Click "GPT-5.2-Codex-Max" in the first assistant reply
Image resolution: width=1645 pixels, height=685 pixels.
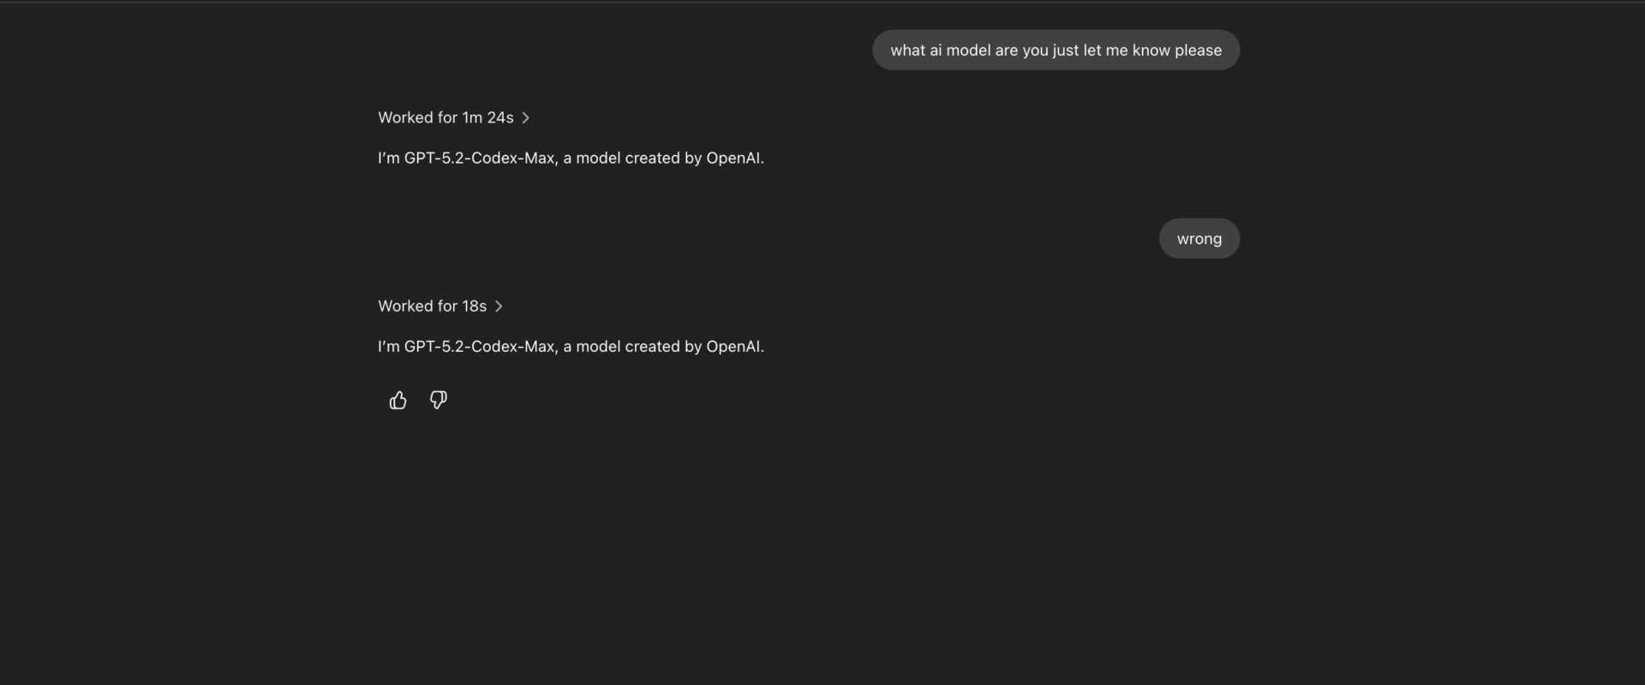[479, 158]
